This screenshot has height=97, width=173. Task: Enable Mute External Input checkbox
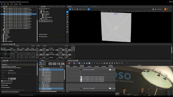[x=2, y=83]
